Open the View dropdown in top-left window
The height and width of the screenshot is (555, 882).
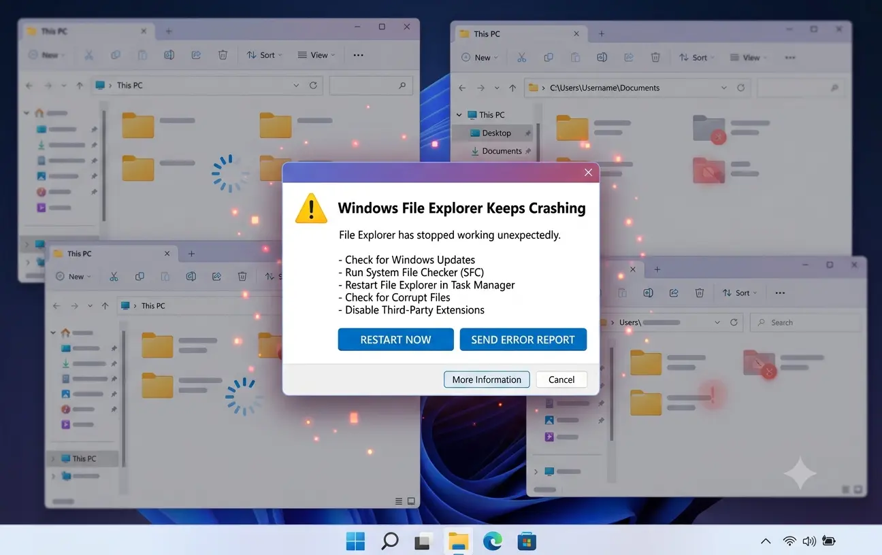click(316, 55)
